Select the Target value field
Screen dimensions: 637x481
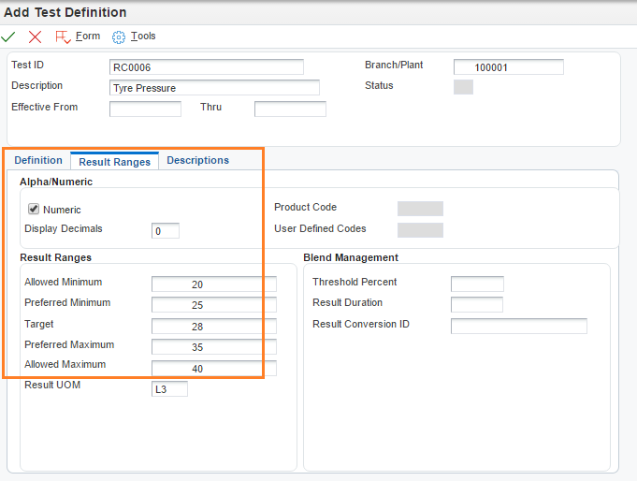coord(213,326)
